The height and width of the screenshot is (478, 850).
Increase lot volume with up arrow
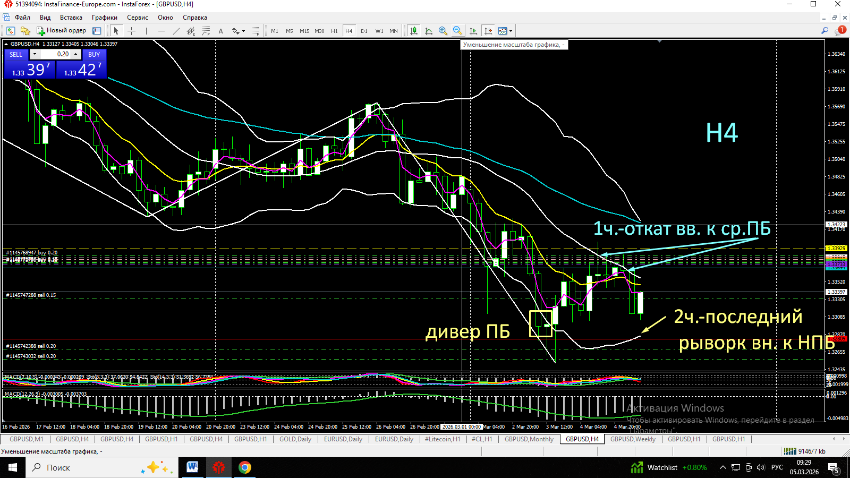76,54
